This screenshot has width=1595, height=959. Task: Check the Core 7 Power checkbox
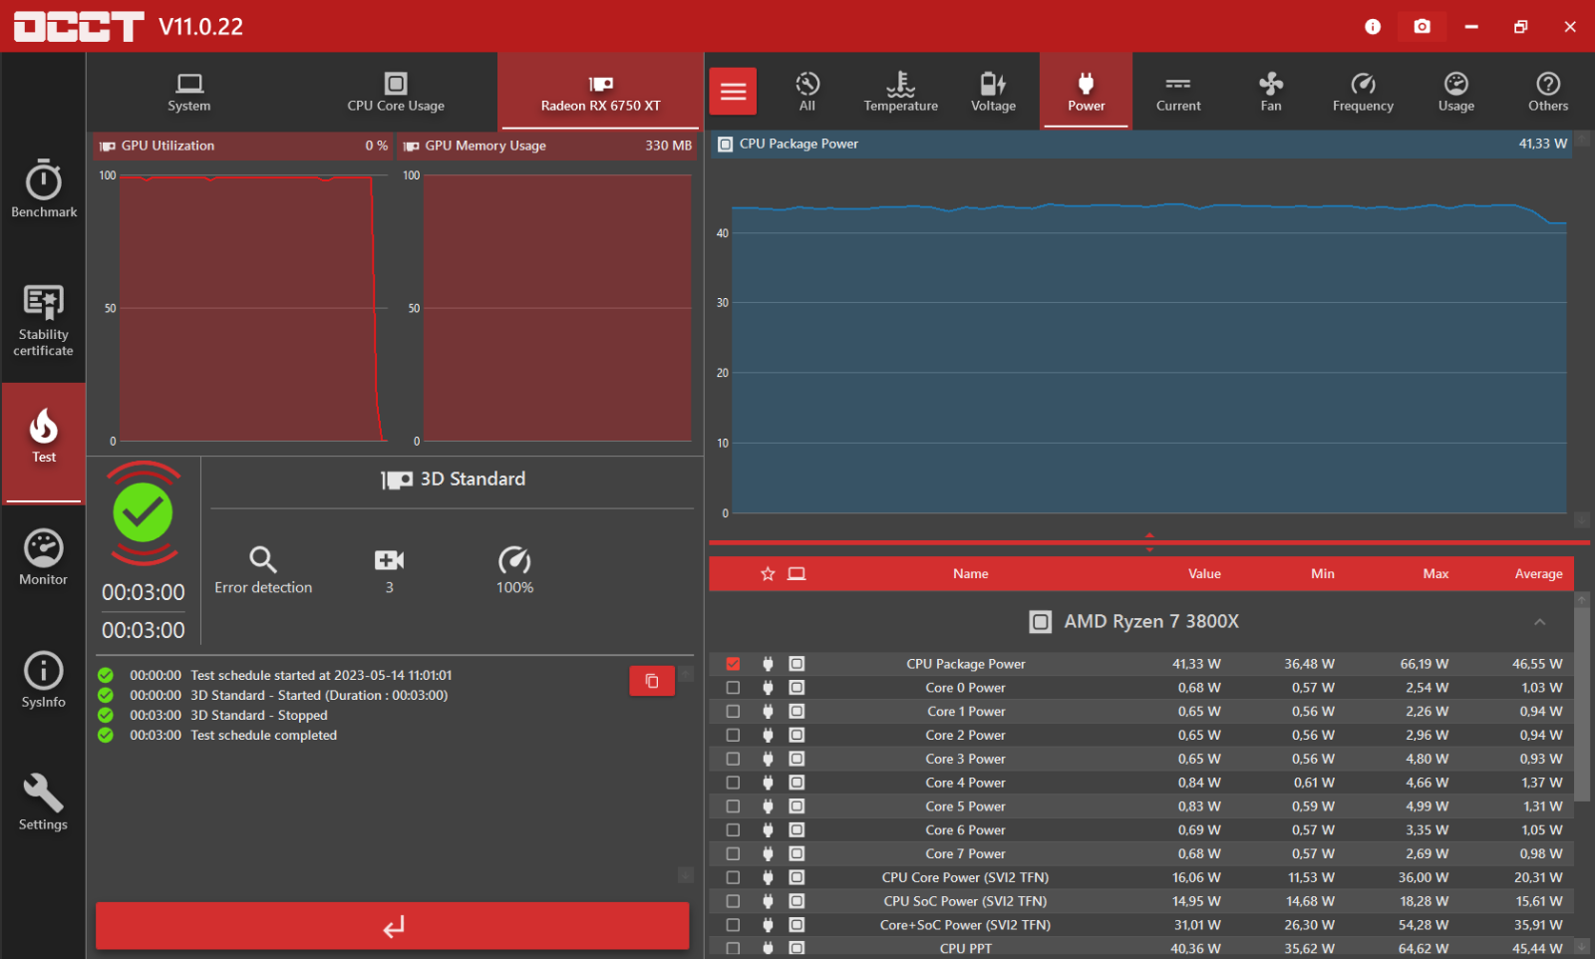pyautogui.click(x=734, y=854)
